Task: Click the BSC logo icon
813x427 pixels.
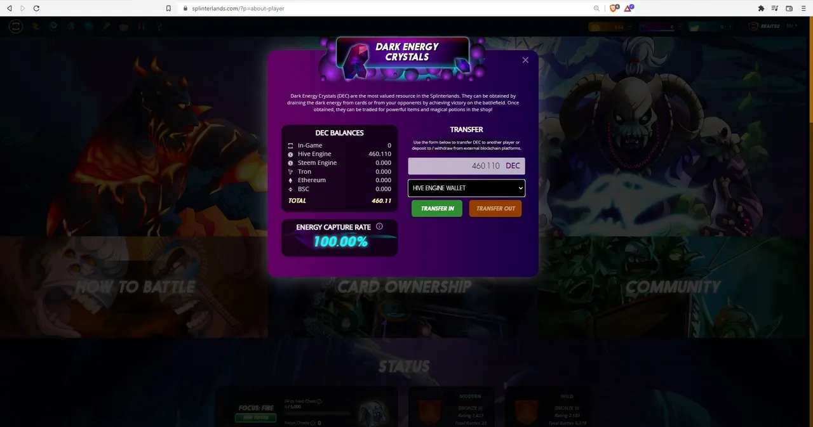Action: (290, 189)
